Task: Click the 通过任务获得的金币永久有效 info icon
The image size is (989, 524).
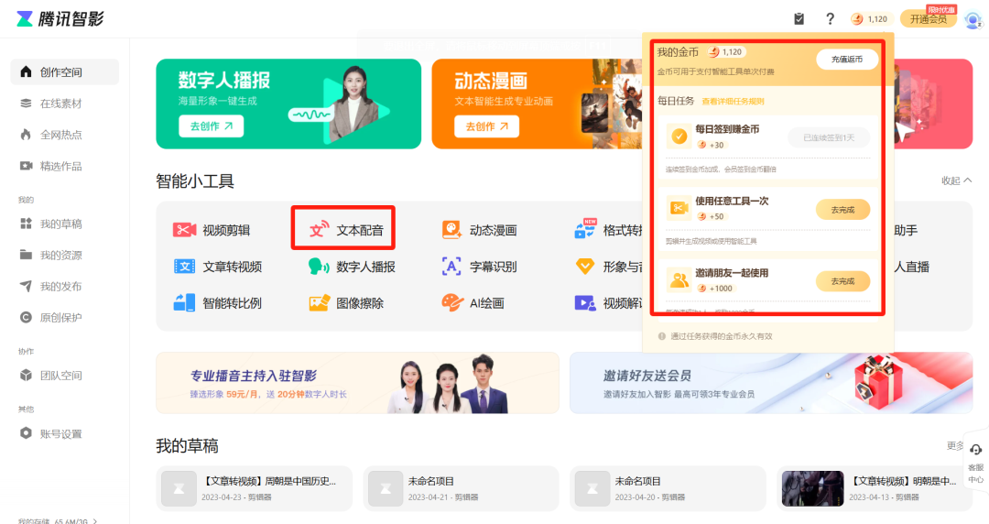Action: point(662,336)
